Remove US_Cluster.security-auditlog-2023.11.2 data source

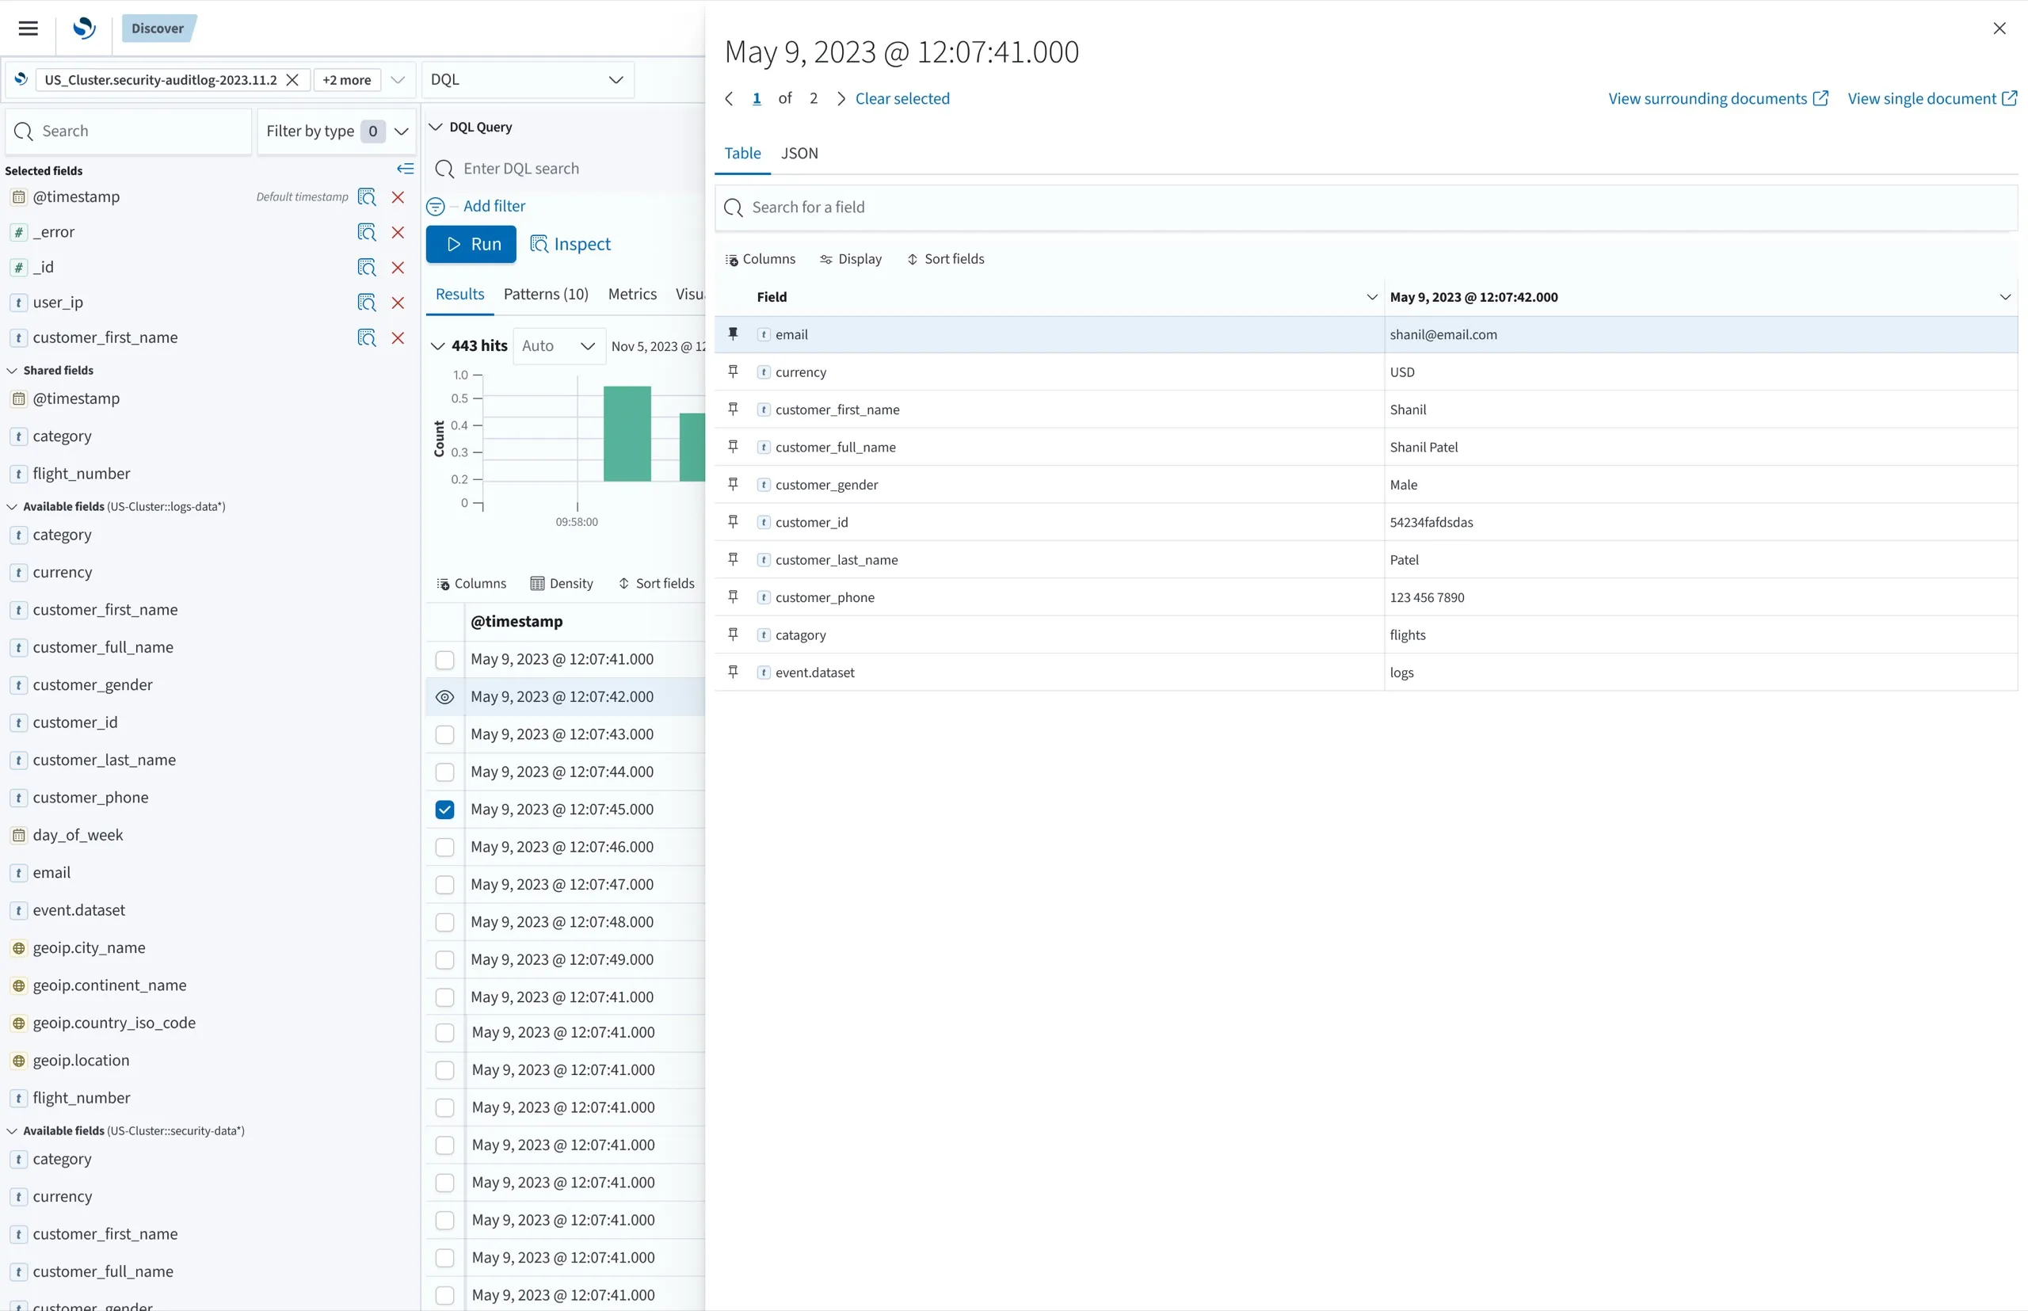click(x=292, y=79)
